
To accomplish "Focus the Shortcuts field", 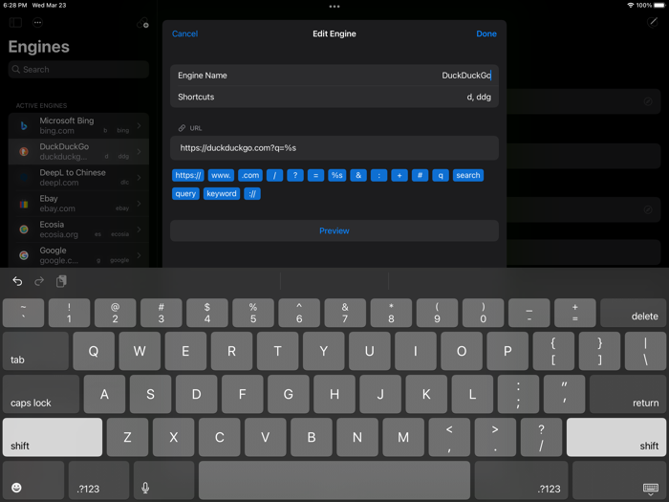I will (x=334, y=97).
